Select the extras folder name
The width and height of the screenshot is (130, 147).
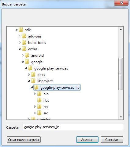33,49
